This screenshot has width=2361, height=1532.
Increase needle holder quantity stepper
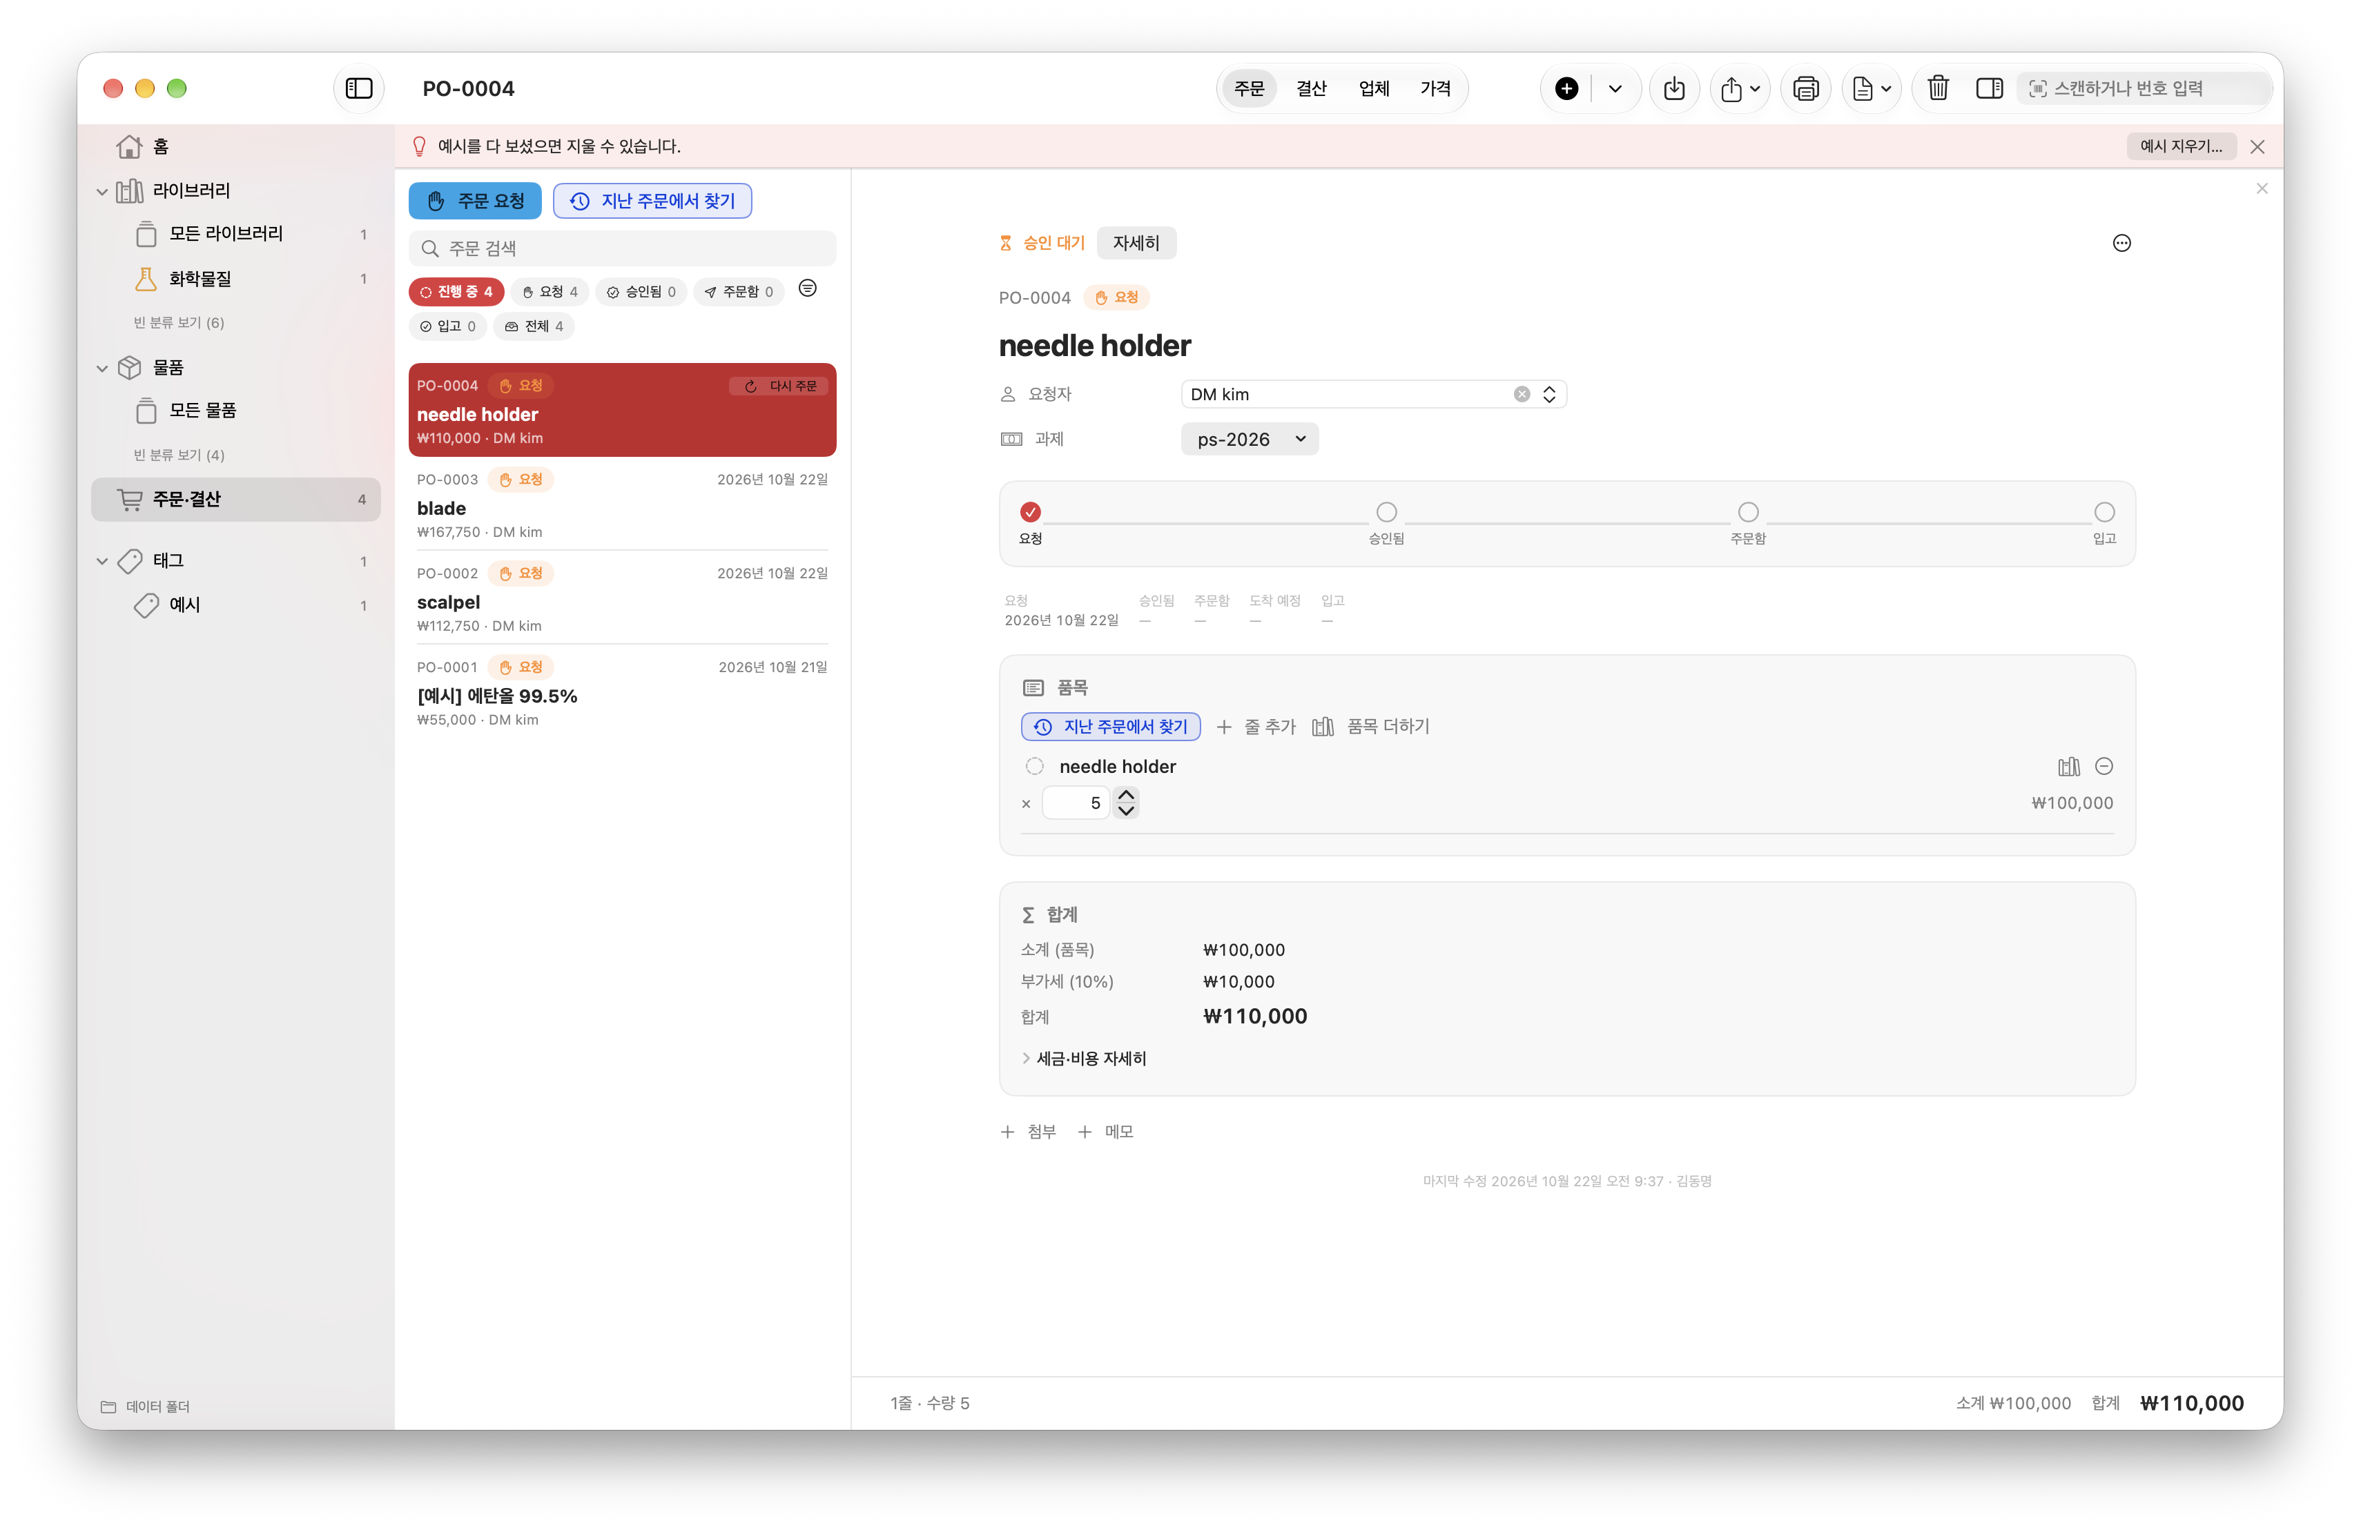pyautogui.click(x=1125, y=794)
